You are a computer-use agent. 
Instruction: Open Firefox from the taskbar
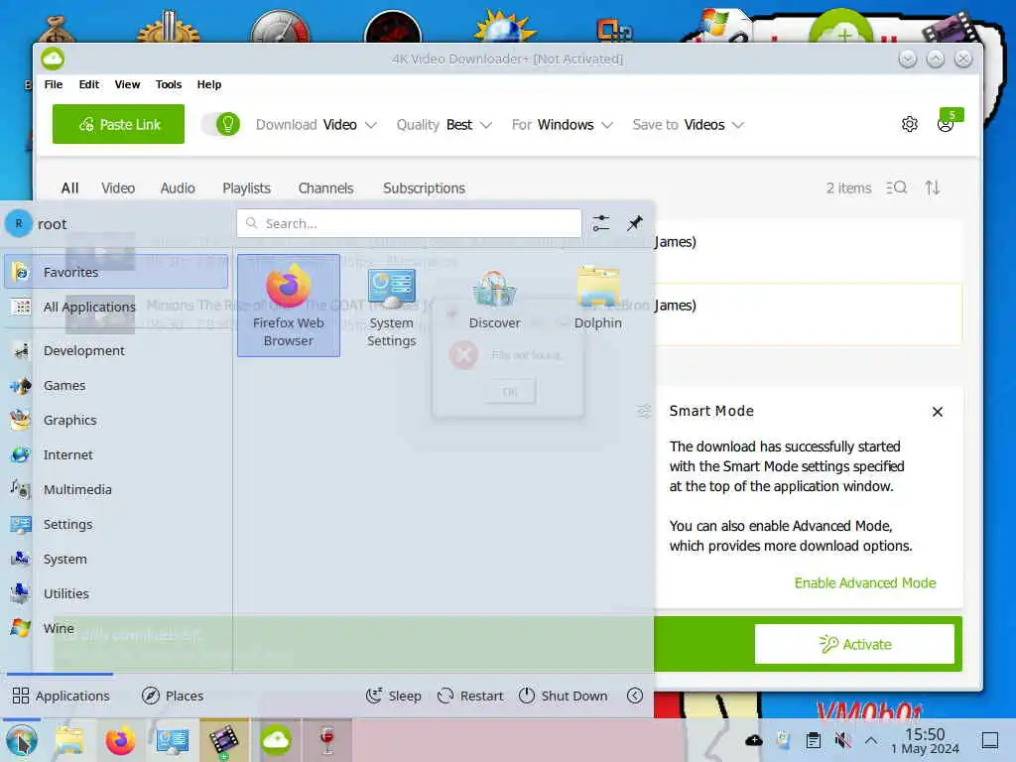click(120, 740)
